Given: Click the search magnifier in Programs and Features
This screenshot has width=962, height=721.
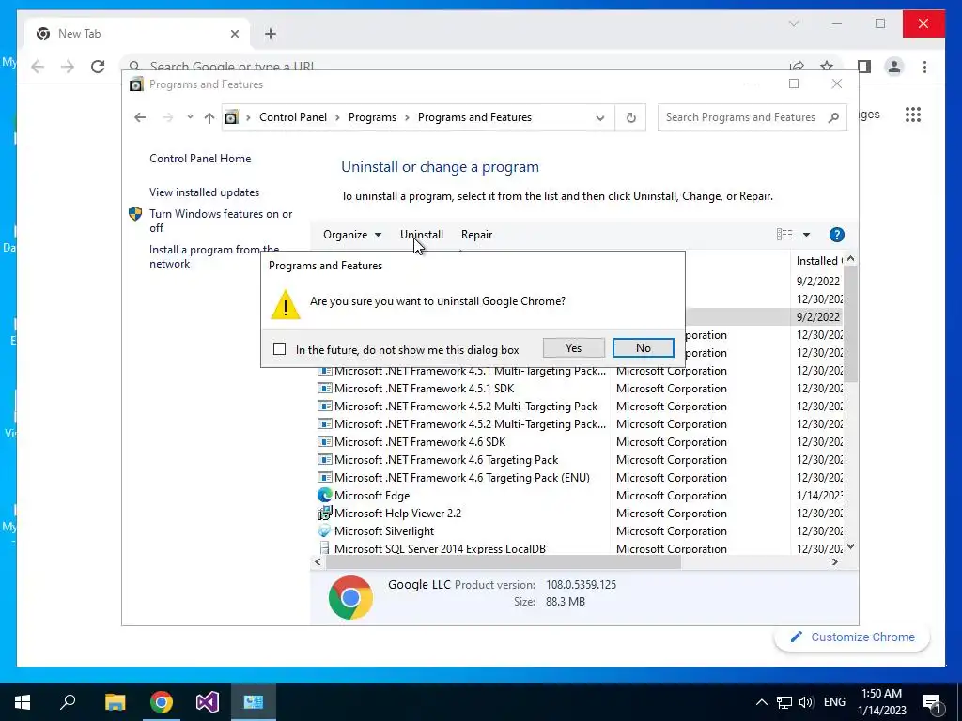Looking at the screenshot, I should coord(833,117).
